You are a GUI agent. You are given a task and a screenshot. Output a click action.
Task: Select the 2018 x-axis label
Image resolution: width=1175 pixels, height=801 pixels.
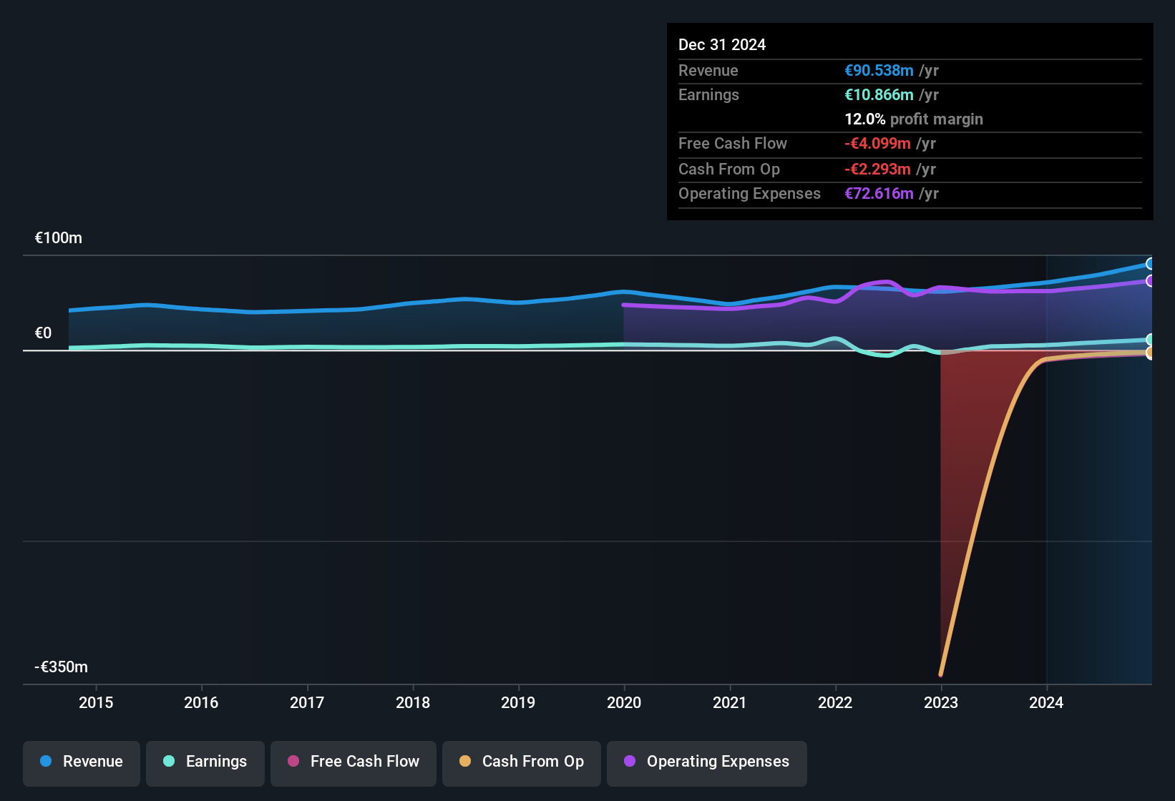pyautogui.click(x=413, y=702)
